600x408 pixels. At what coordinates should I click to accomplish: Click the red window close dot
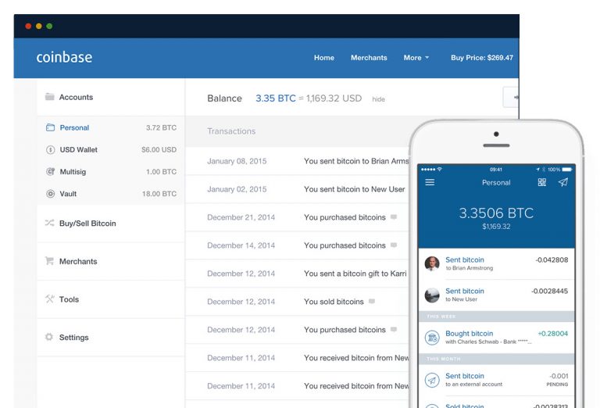(28, 26)
